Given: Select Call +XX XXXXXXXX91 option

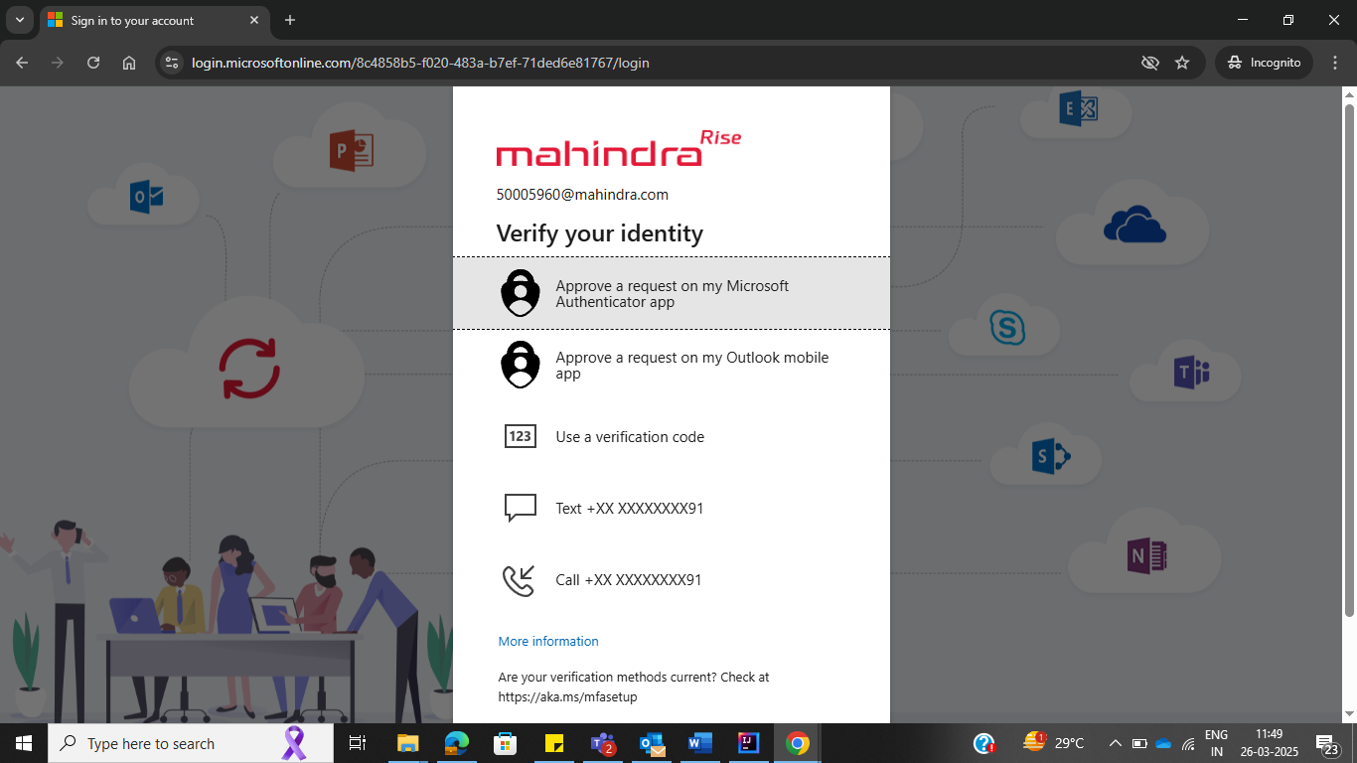Looking at the screenshot, I should [672, 579].
